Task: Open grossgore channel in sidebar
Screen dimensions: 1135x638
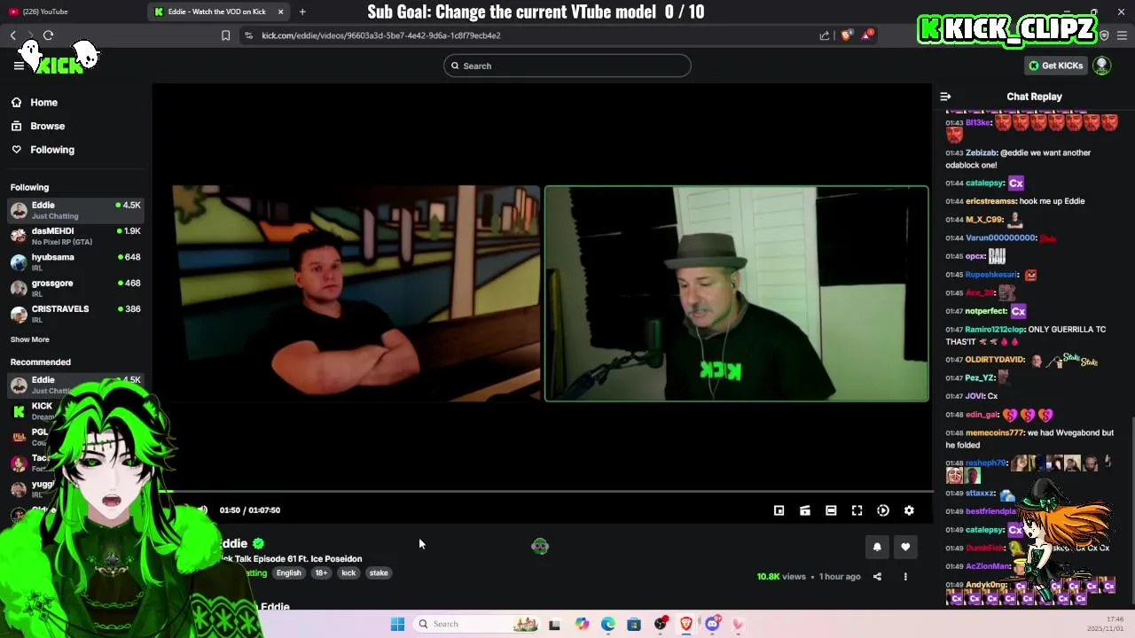Action: click(75, 288)
